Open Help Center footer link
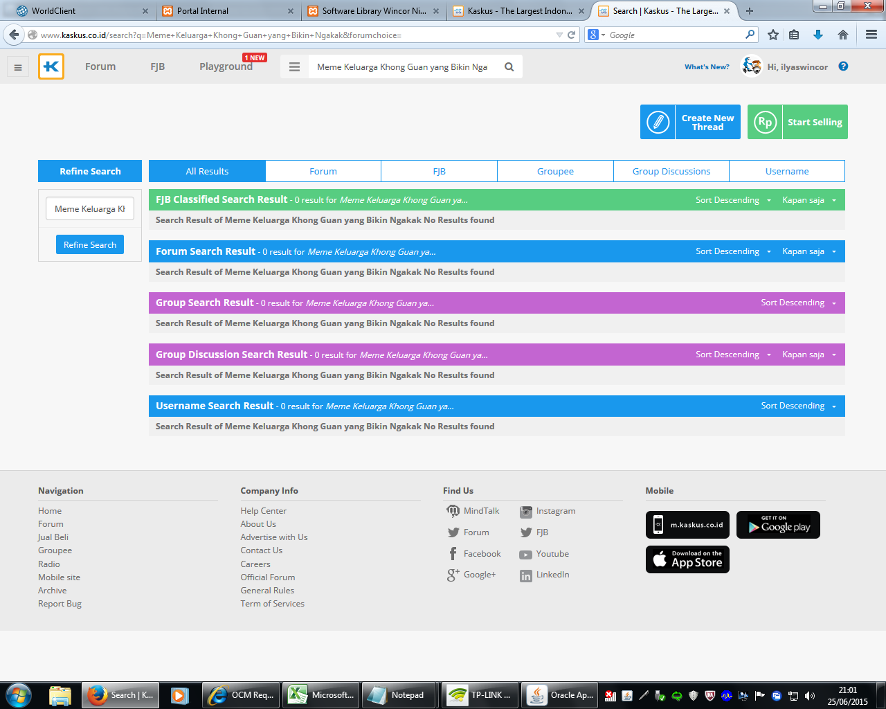Viewport: 886px width, 709px height. click(x=263, y=511)
